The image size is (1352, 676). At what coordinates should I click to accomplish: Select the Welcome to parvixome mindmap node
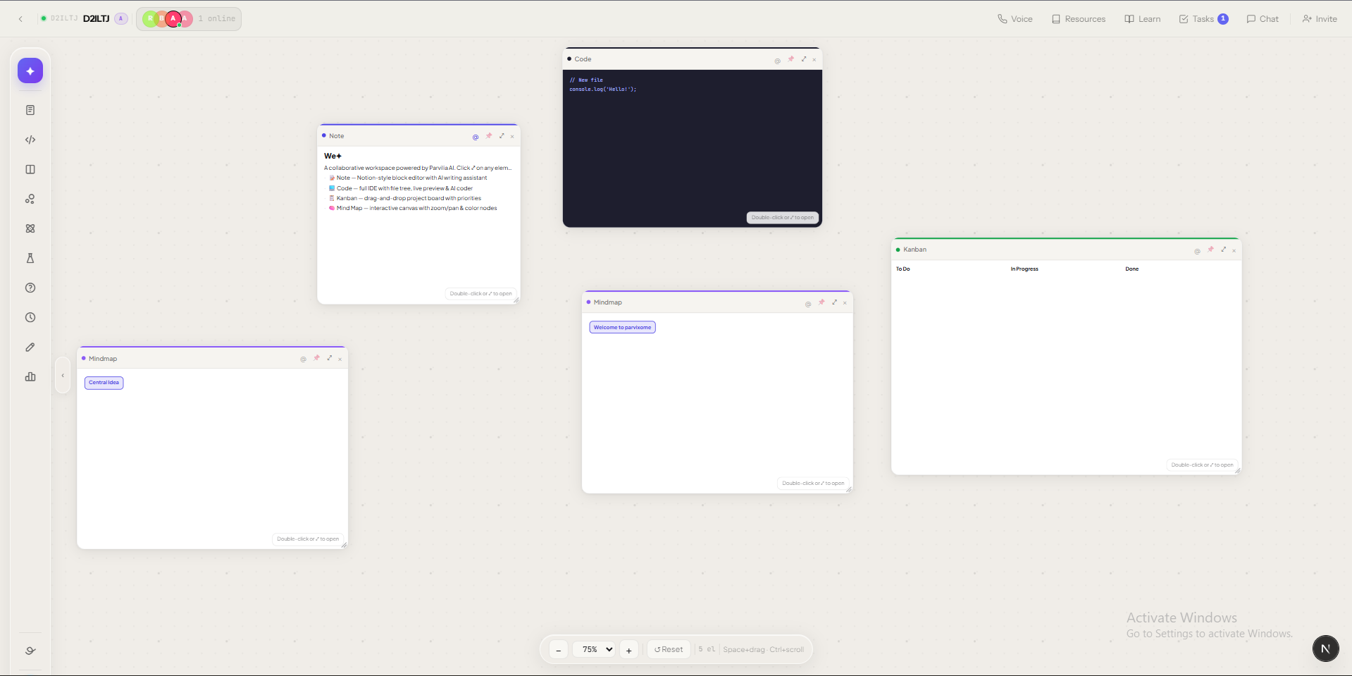pyautogui.click(x=623, y=327)
